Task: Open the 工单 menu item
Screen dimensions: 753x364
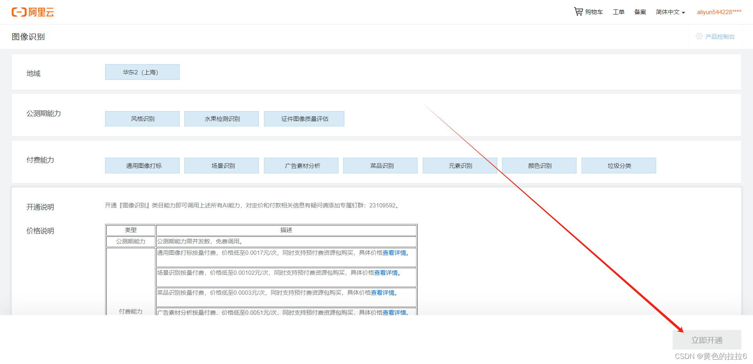Action: pyautogui.click(x=618, y=12)
